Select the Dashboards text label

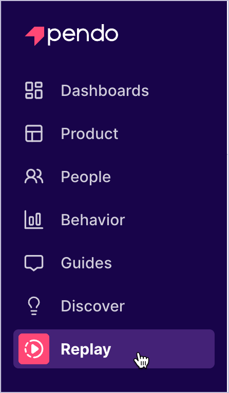105,90
